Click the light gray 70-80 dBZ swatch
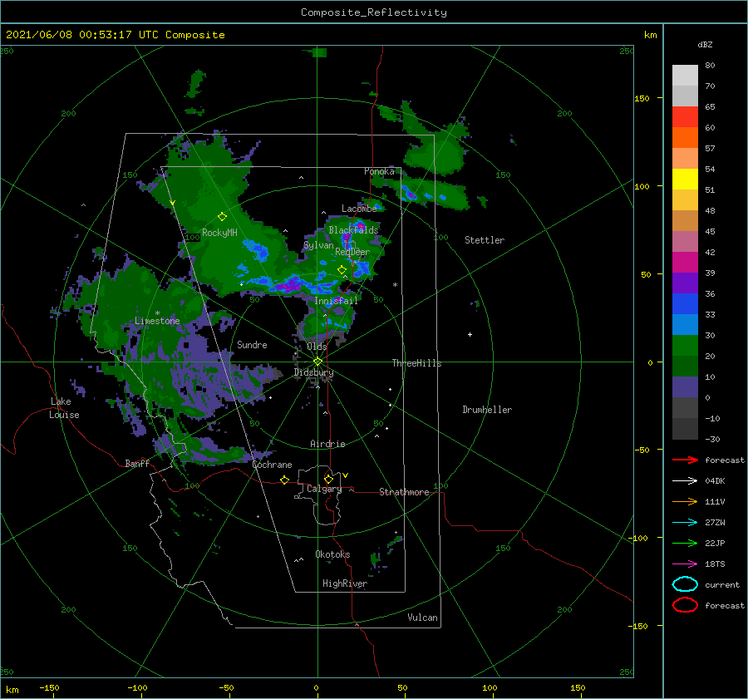The height and width of the screenshot is (699, 748). coord(685,76)
